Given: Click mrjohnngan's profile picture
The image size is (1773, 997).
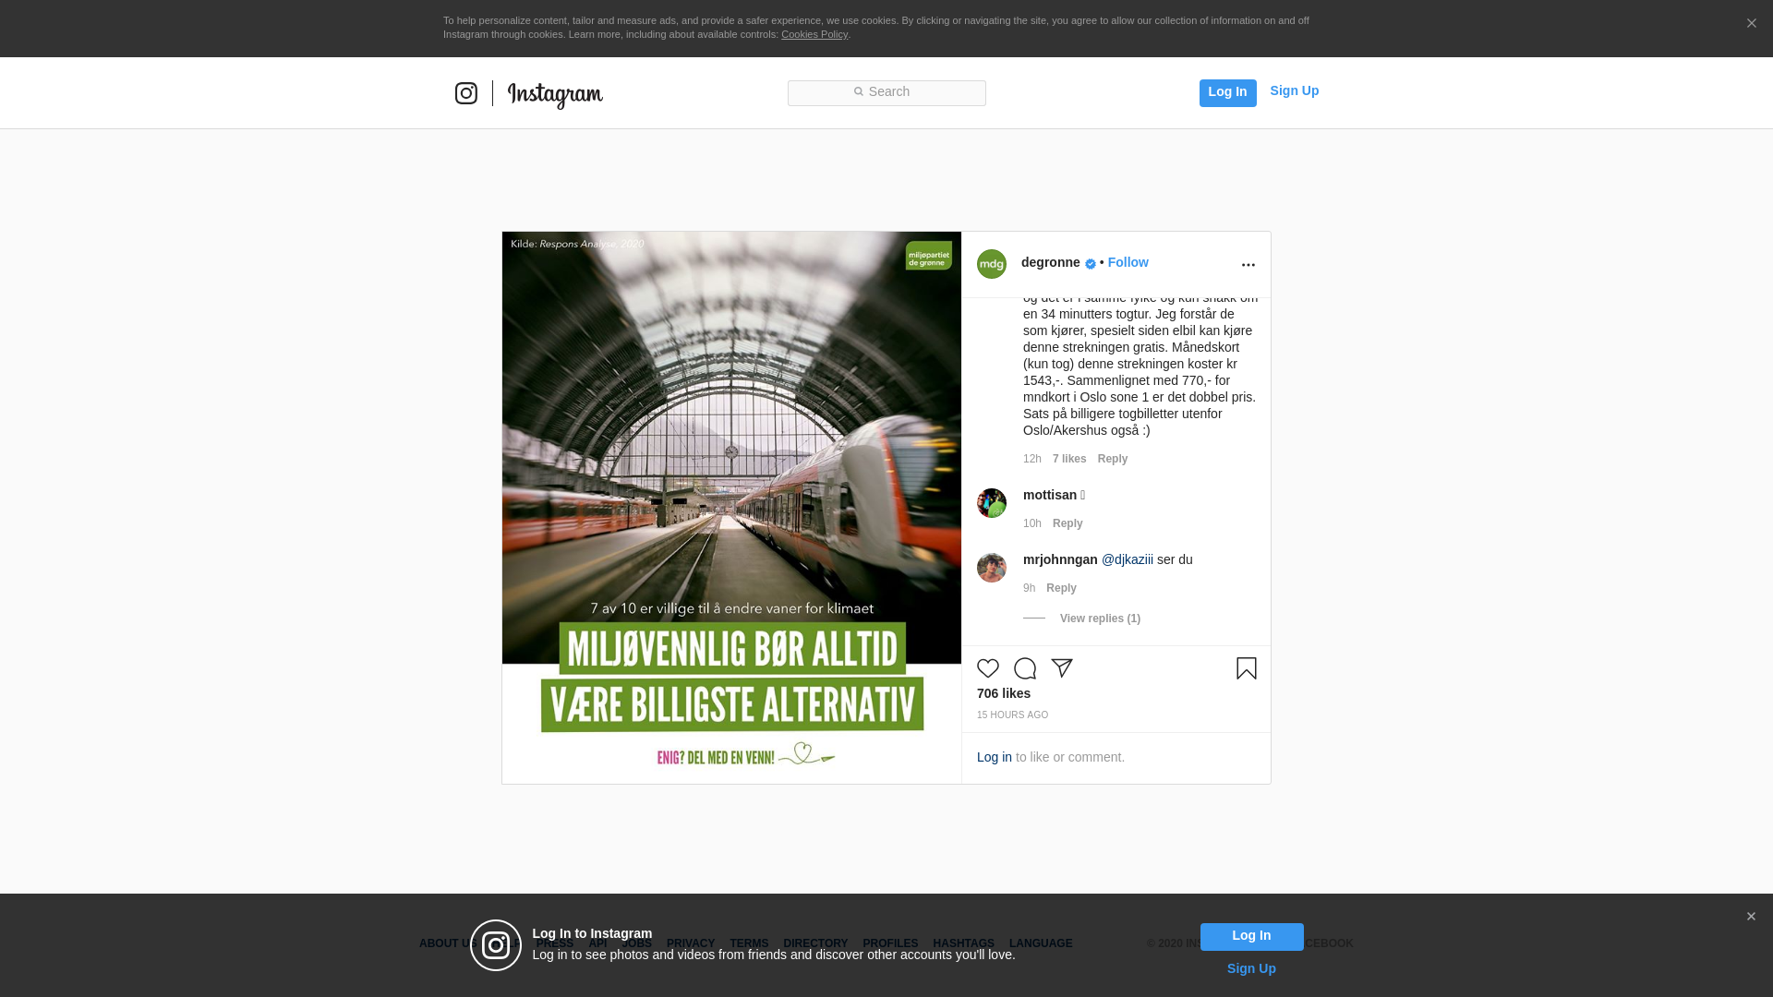Looking at the screenshot, I should [x=992, y=568].
